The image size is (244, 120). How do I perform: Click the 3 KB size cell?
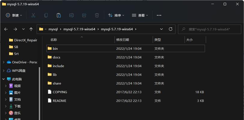coord(200,101)
